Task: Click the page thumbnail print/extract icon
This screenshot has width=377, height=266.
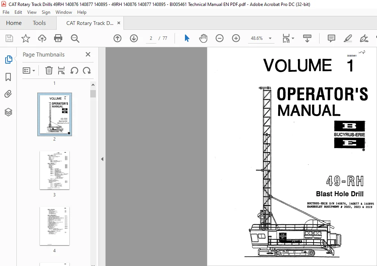Action: point(61,71)
